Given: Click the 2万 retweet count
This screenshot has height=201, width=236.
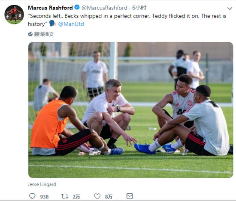Looking at the screenshot, I should coord(76,196).
